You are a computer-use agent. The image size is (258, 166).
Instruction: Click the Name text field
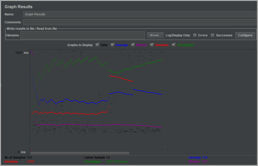pyautogui.click(x=140, y=14)
